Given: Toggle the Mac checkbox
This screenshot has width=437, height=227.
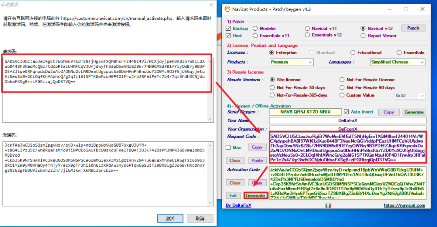Looking at the screenshot, I should [228, 147].
